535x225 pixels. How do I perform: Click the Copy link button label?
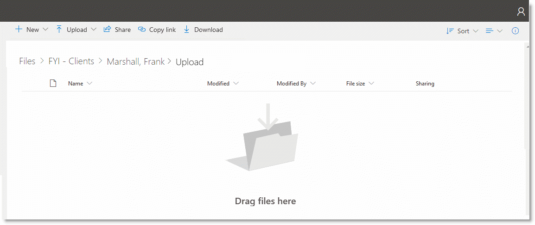coord(162,30)
